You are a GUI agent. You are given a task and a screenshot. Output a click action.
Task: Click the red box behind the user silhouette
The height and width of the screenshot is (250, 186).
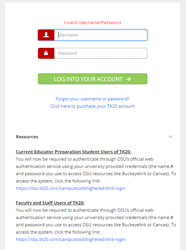(x=46, y=35)
